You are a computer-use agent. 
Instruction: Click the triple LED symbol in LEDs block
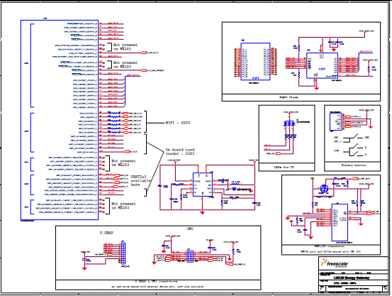click(x=289, y=124)
